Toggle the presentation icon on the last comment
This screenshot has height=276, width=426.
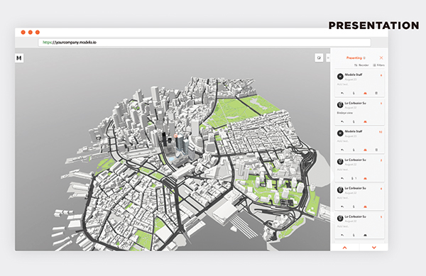365,235
